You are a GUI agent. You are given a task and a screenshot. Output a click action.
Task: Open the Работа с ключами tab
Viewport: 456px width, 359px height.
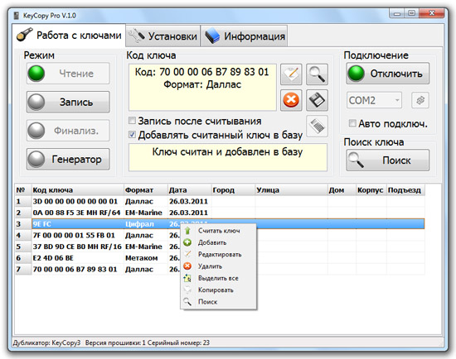(69, 36)
